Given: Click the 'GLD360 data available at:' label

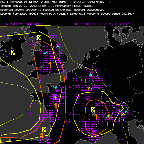Looking at the screenshot, I should tap(19, 24).
